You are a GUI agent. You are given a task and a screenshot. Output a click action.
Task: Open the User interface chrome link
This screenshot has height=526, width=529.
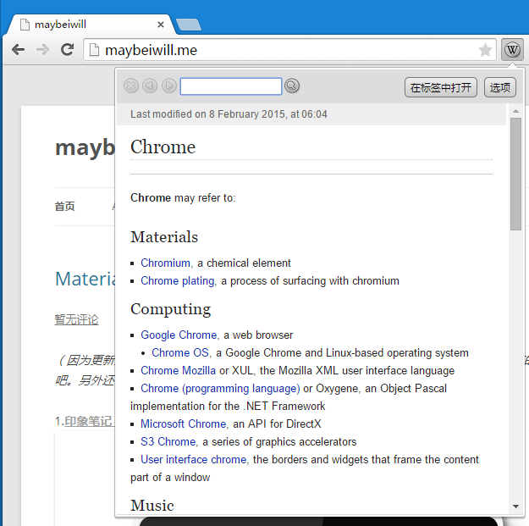194,460
